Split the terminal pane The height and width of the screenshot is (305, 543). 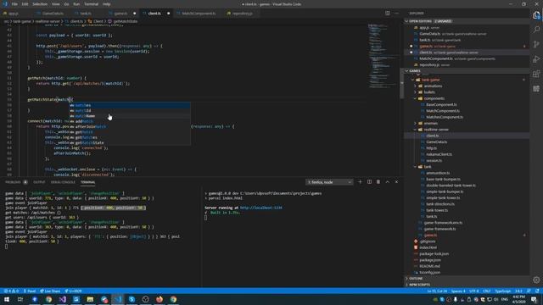coord(369,182)
